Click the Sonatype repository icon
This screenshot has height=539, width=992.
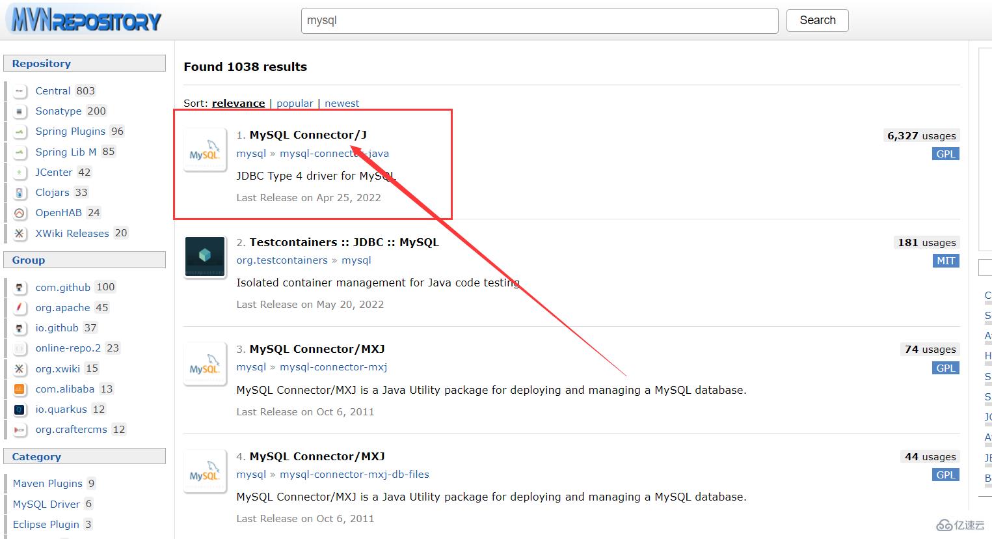(19, 111)
